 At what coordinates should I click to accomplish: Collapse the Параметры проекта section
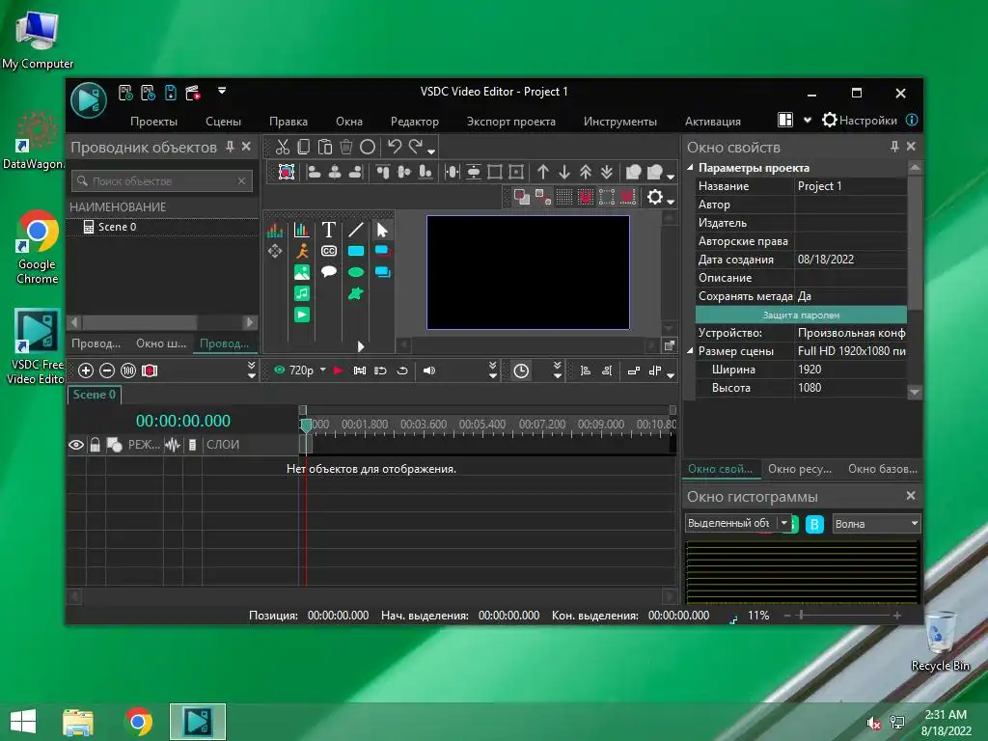(x=690, y=168)
